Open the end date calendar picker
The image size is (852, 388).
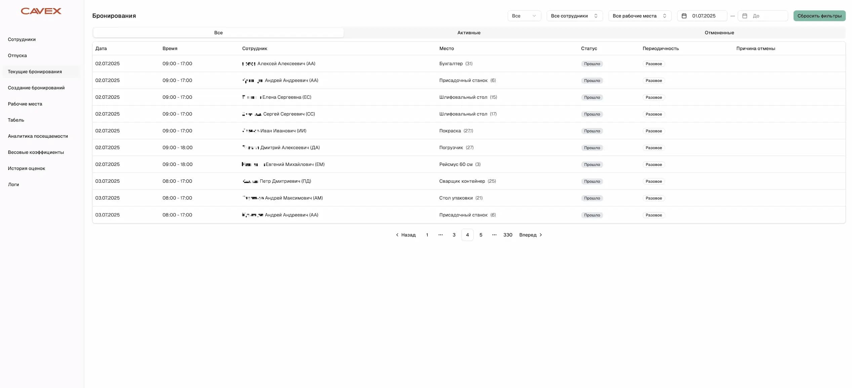tap(745, 15)
